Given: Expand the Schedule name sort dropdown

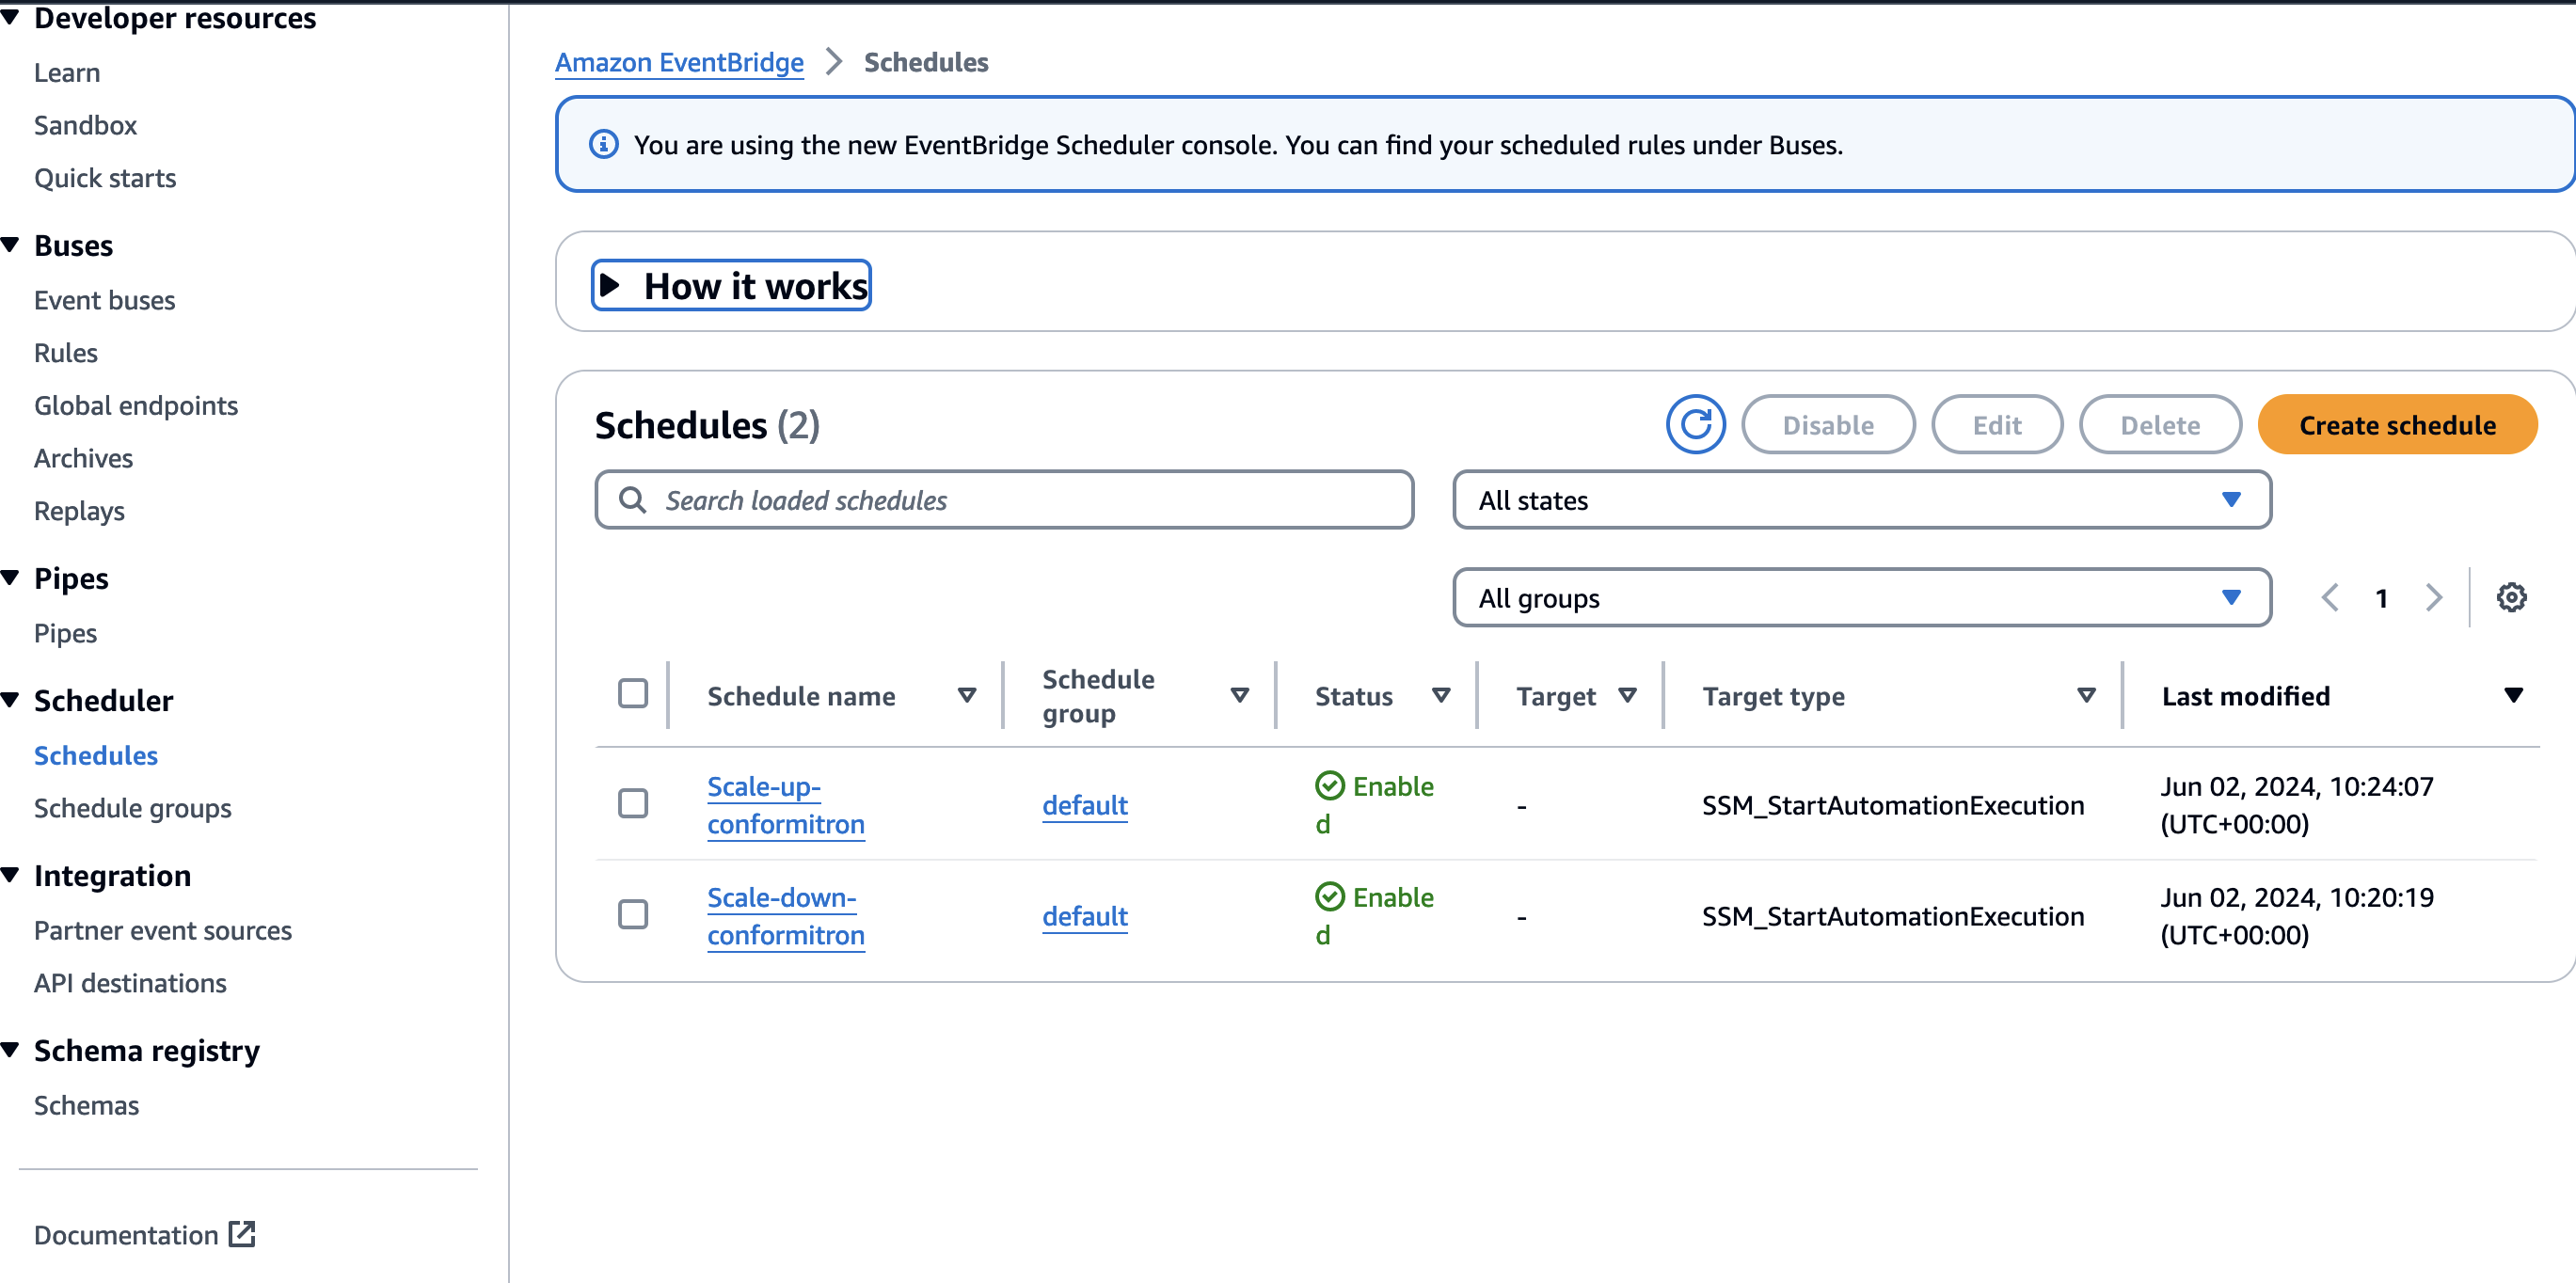Looking at the screenshot, I should (969, 697).
